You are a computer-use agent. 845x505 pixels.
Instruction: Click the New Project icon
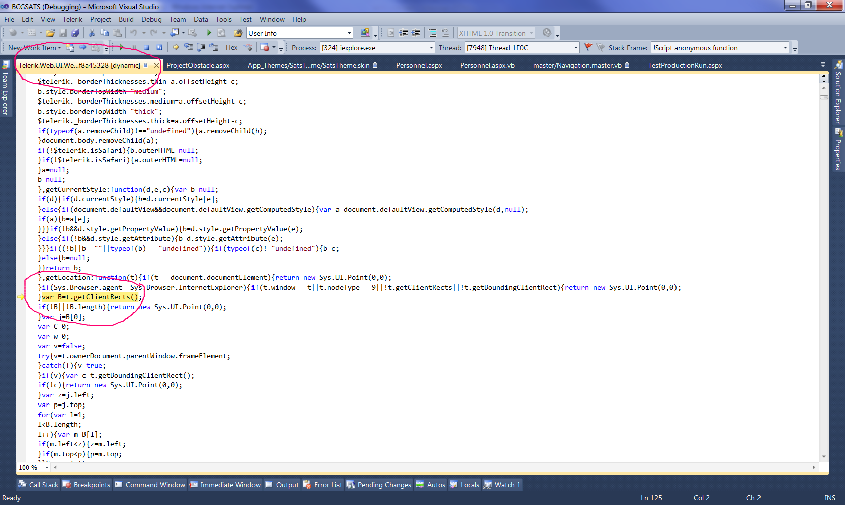(13, 33)
